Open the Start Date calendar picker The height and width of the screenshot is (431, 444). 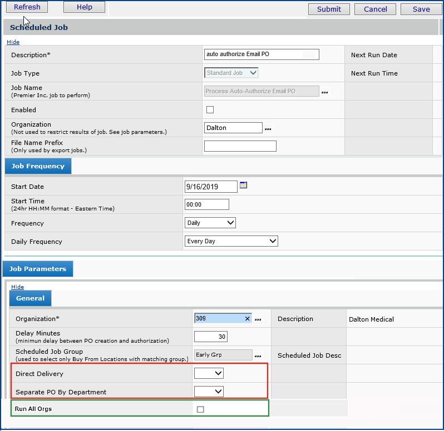(x=243, y=186)
